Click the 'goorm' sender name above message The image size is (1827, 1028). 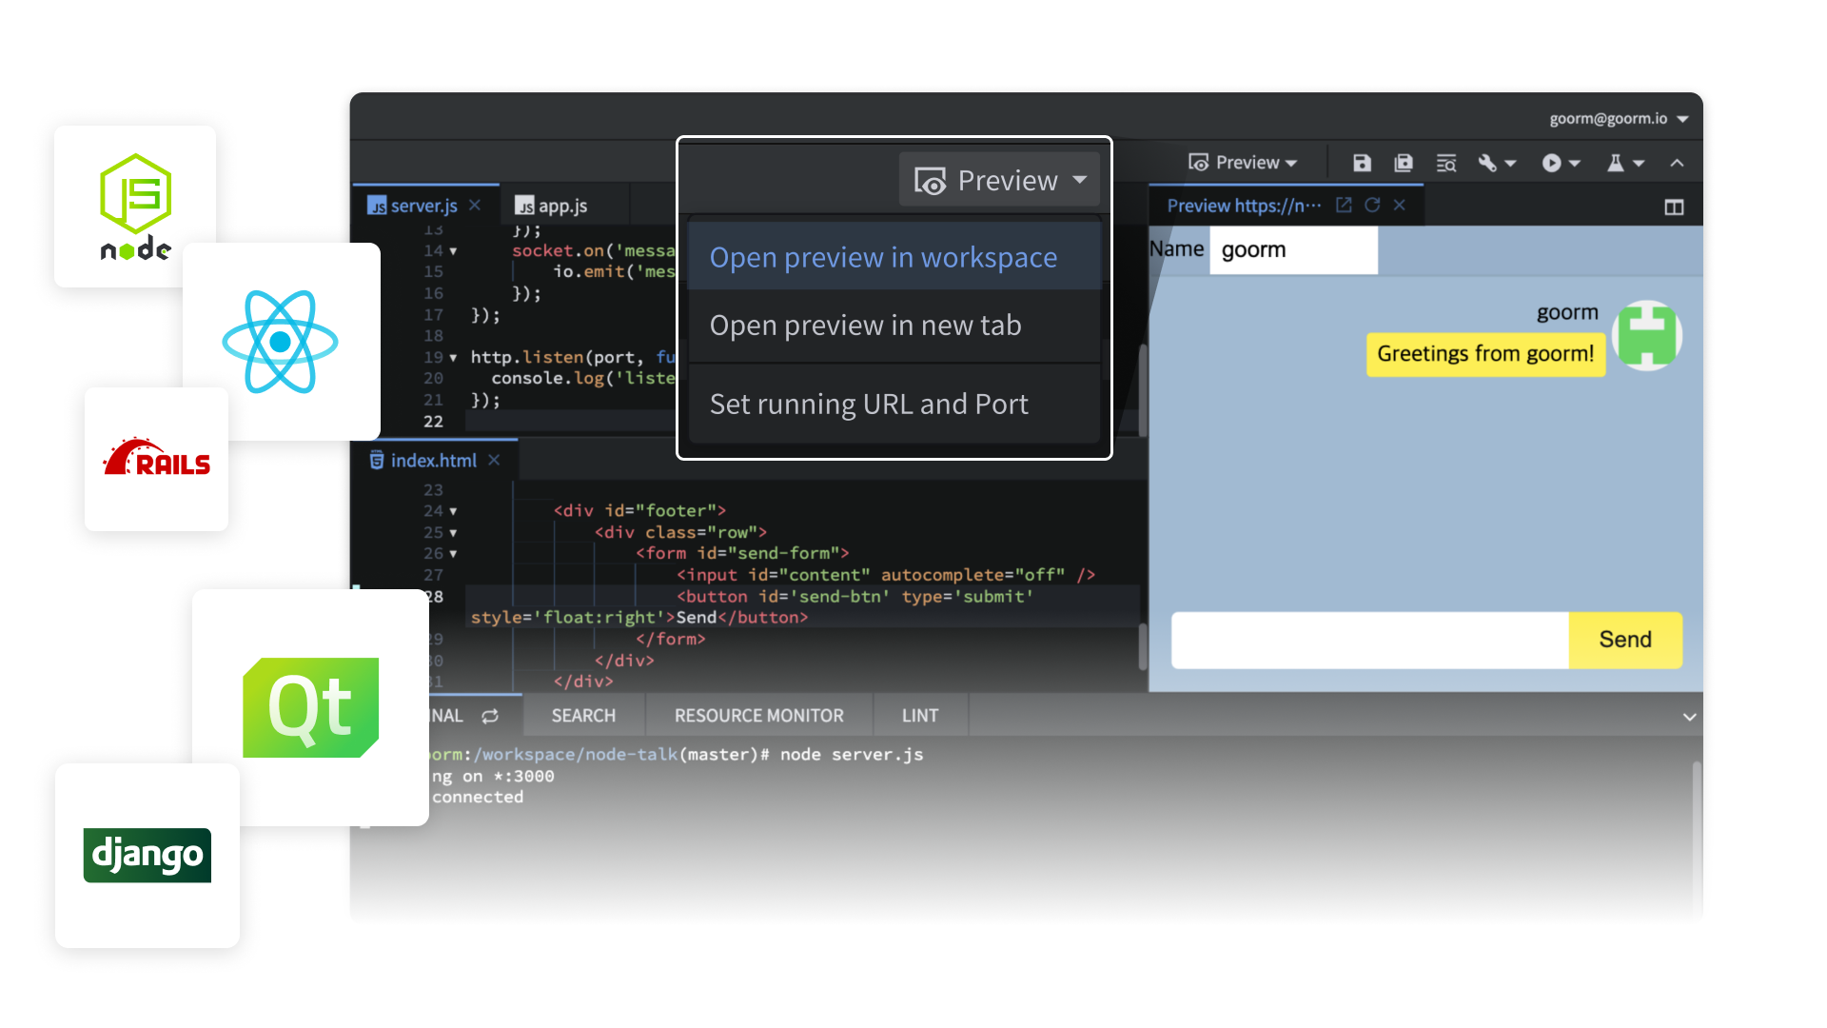pos(1567,312)
